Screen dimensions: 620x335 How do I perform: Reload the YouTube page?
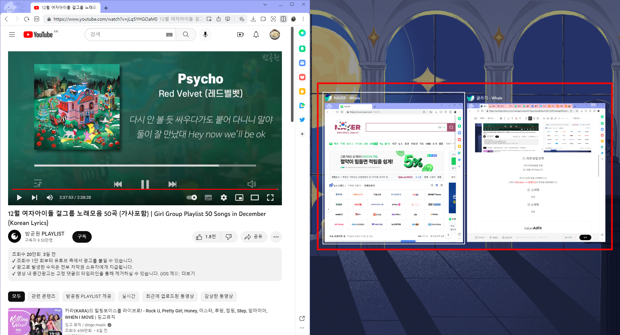coord(26,19)
